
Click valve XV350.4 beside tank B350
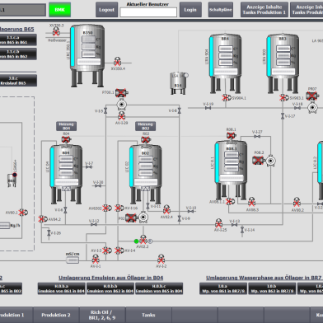117,62
